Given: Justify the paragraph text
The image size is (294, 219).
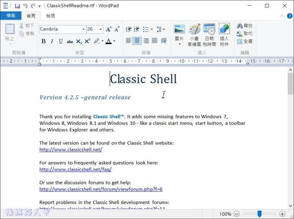Looking at the screenshot, I should [154, 41].
